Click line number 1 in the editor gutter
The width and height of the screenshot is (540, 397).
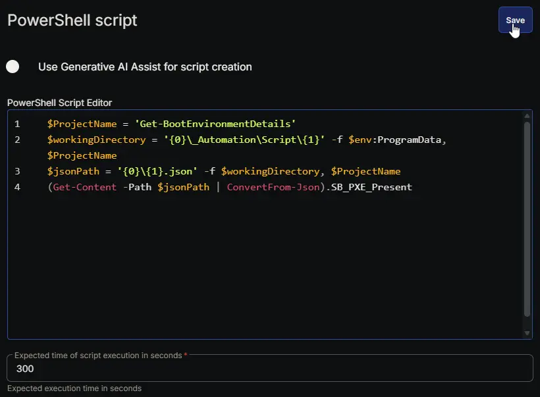click(17, 124)
